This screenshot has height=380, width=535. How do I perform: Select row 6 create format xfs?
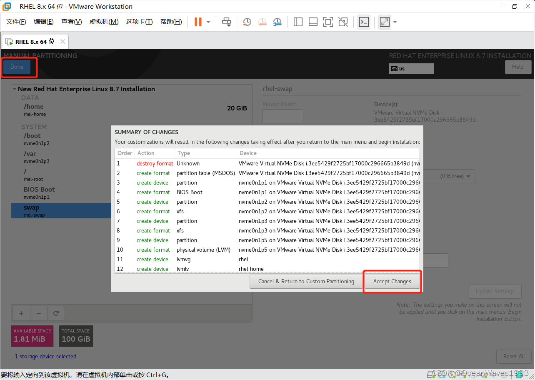coord(267,212)
